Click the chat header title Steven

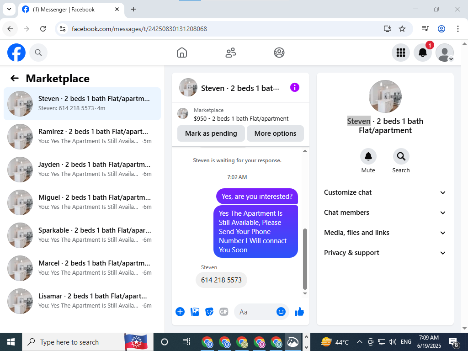240,88
